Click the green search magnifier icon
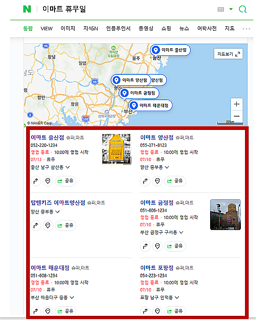Screen dimensions: 256x320 (x=243, y=9)
